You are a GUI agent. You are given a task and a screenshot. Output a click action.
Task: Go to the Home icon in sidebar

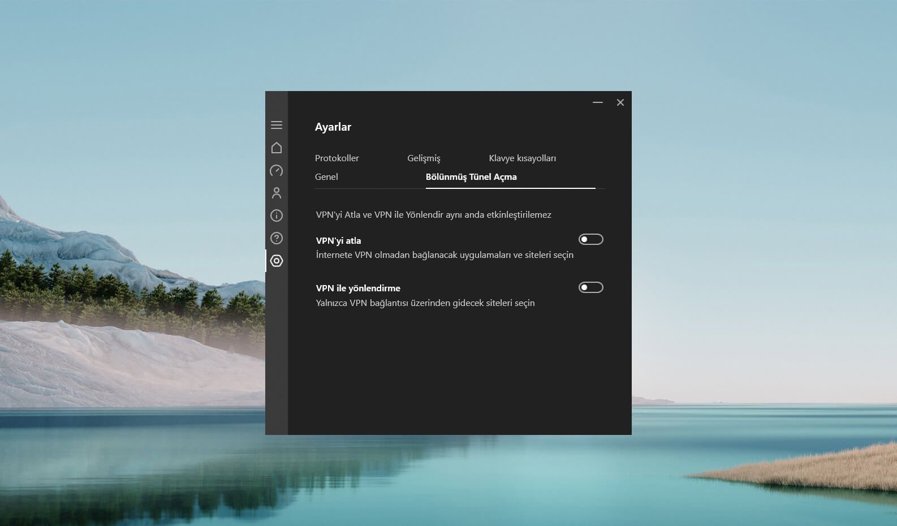point(277,148)
